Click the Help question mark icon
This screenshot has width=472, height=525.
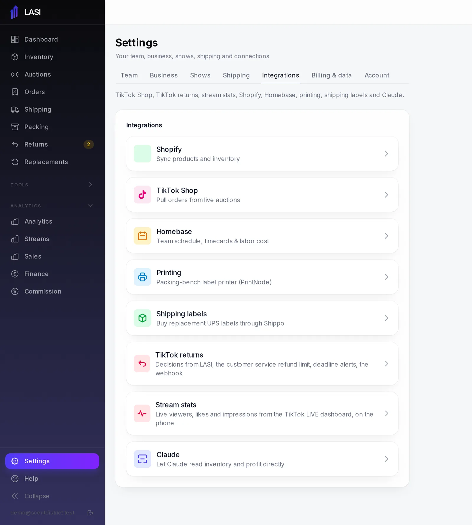click(x=15, y=478)
